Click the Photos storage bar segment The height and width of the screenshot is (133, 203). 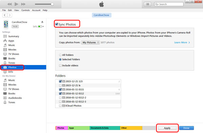click(62, 128)
